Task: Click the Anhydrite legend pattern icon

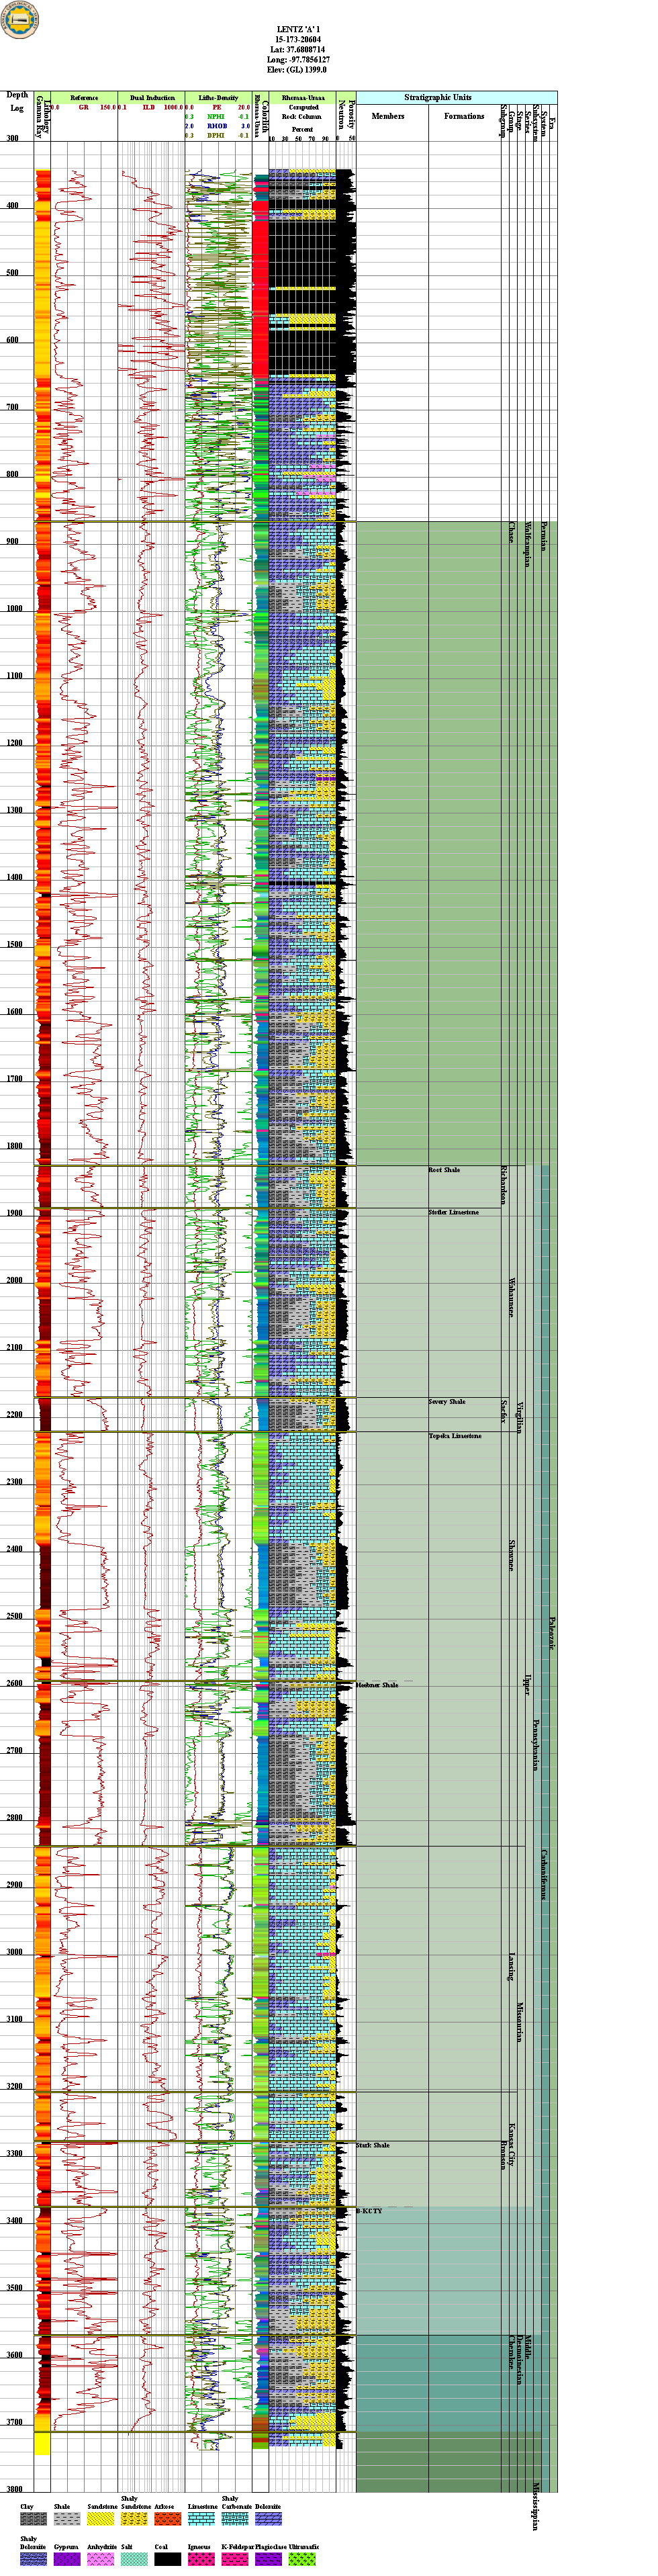Action: point(100,2558)
